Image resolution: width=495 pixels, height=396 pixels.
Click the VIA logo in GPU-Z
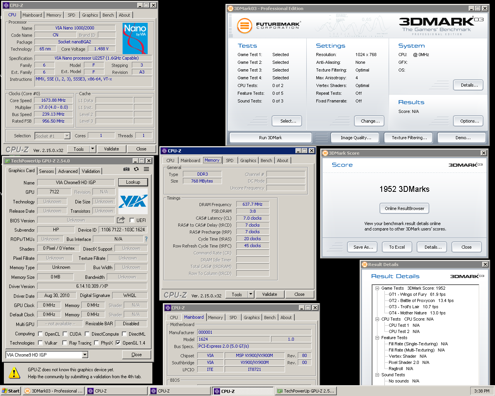pyautogui.click(x=133, y=201)
